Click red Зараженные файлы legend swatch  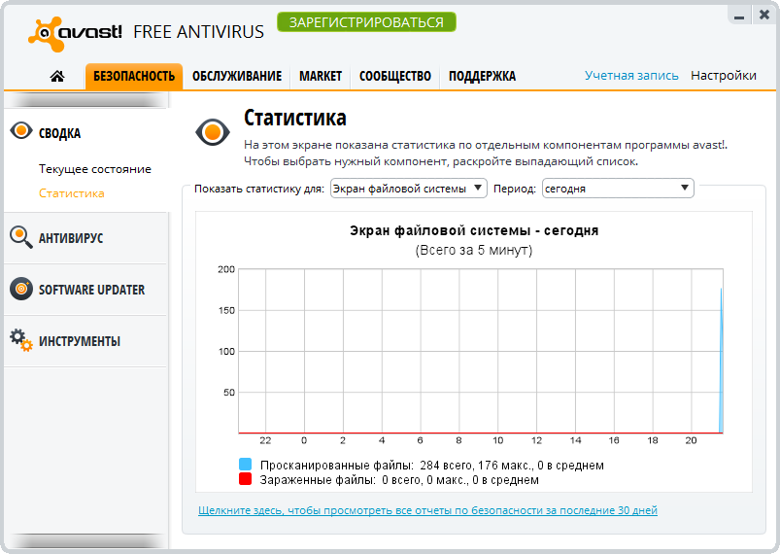(245, 479)
